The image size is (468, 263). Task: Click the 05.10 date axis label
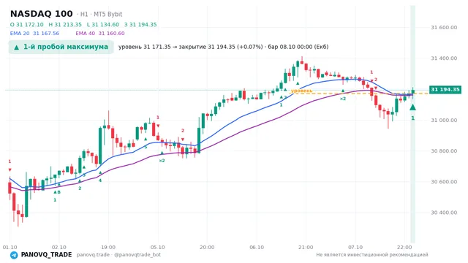(158, 248)
